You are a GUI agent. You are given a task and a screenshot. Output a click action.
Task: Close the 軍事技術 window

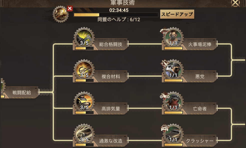(236, 3)
